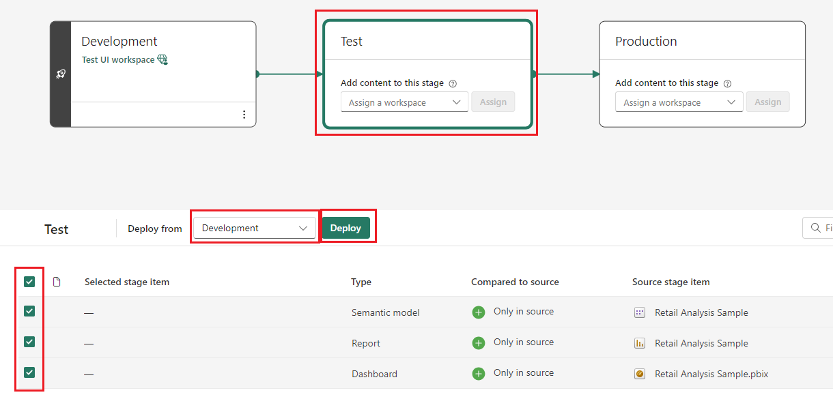Click the diamond icon beside Test UI workspace
This screenshot has height=412, width=833.
click(x=163, y=59)
